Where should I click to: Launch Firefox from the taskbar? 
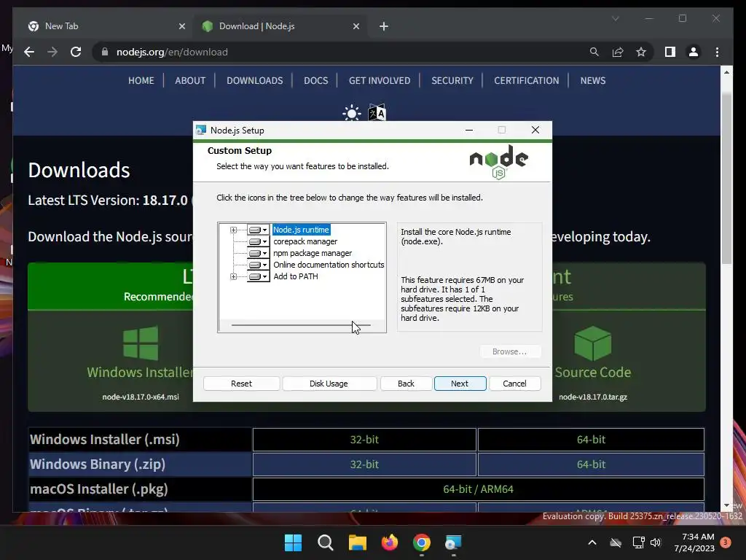[390, 542]
